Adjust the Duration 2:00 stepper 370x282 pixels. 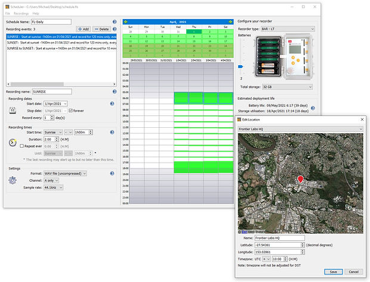(57, 139)
